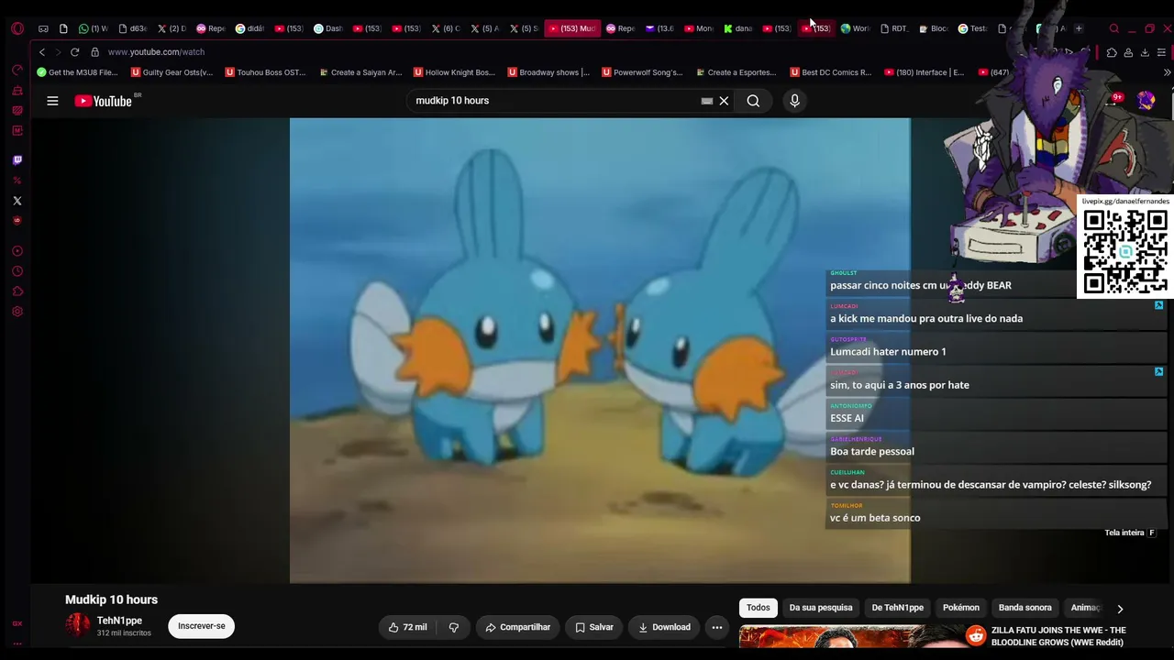Open the Broadway shows bookmark
Screen dimensions: 1174x660
[548, 72]
